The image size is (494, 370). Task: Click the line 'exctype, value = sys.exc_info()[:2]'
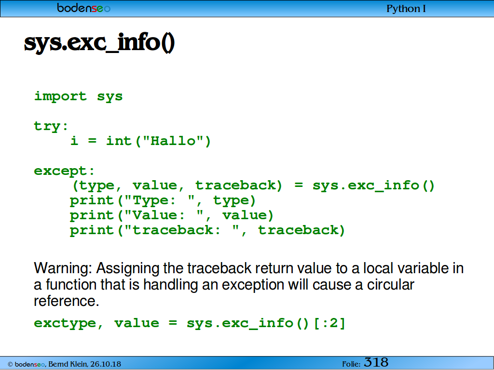[x=190, y=323]
